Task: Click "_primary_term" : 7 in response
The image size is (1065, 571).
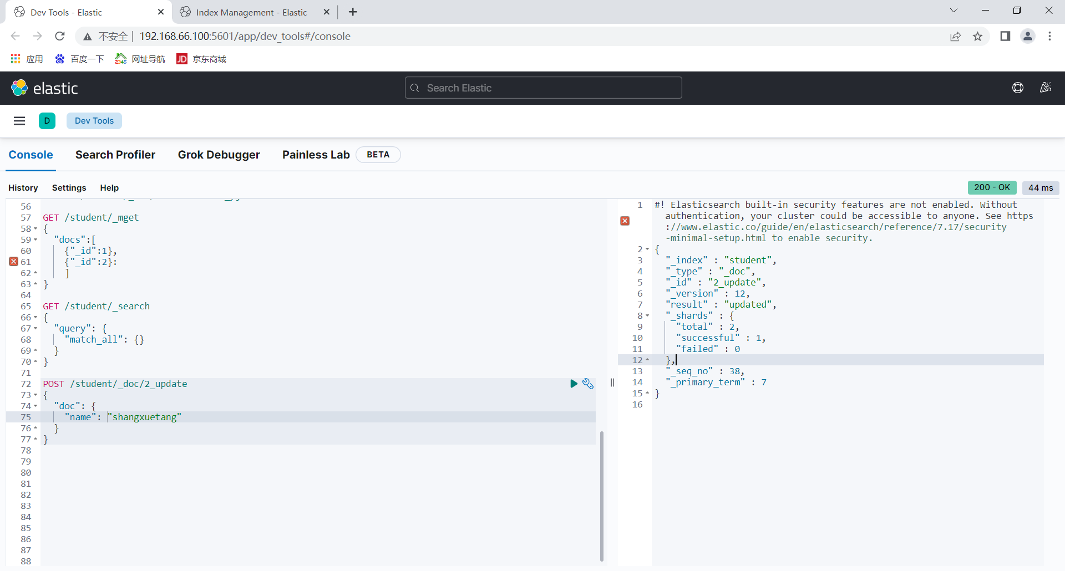Action: pyautogui.click(x=716, y=383)
